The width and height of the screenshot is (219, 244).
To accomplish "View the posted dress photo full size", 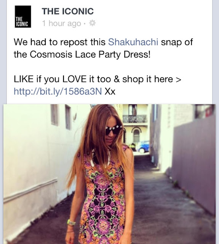I will (109, 174).
